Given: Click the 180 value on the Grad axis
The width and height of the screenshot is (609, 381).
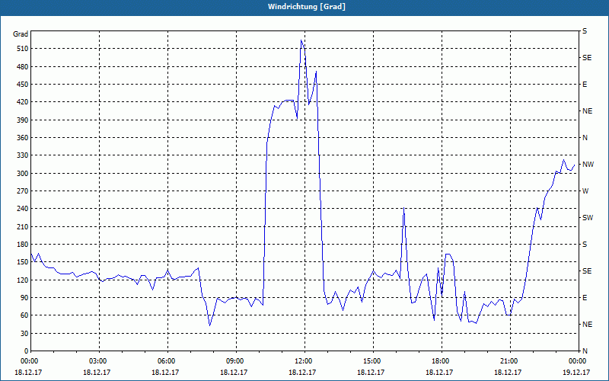Looking at the screenshot, I should coord(23,245).
